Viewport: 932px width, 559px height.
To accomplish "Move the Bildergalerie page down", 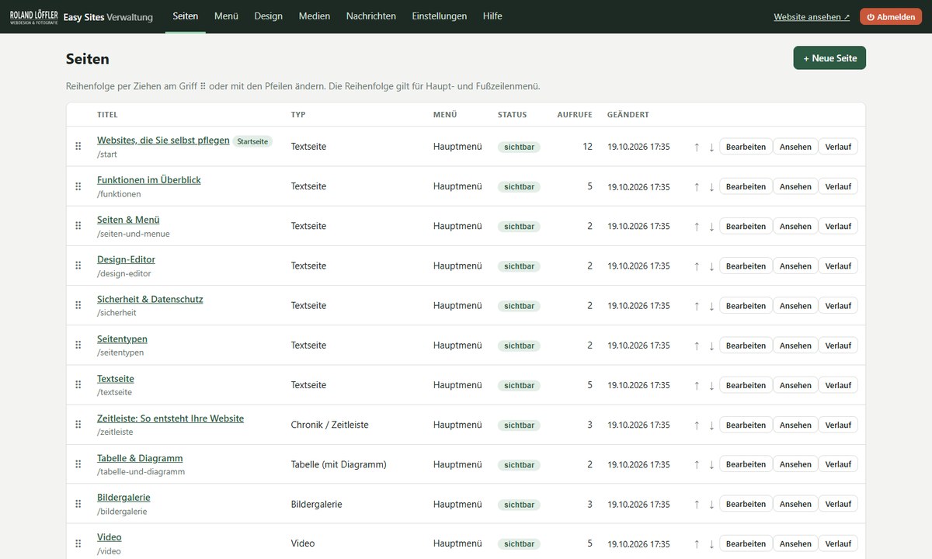I will (x=711, y=504).
